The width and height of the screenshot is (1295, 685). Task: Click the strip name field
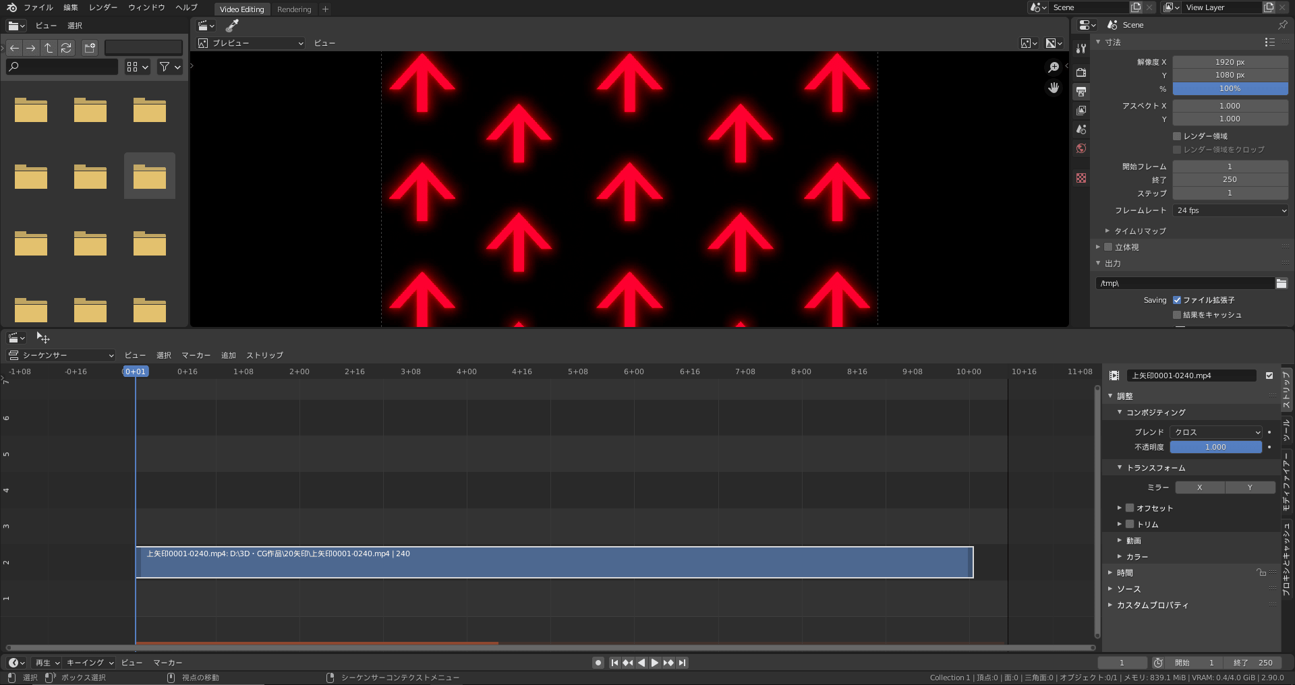pos(1191,376)
